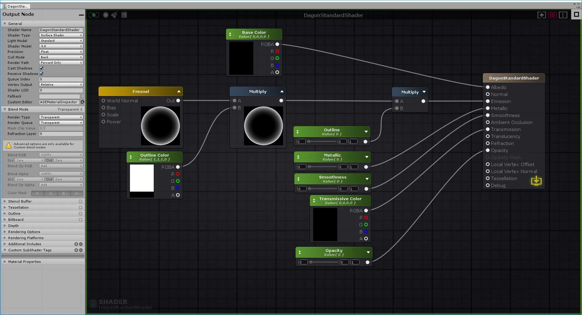Open the shader code file icon in toolbar
This screenshot has height=315, width=582.
pyautogui.click(x=124, y=15)
